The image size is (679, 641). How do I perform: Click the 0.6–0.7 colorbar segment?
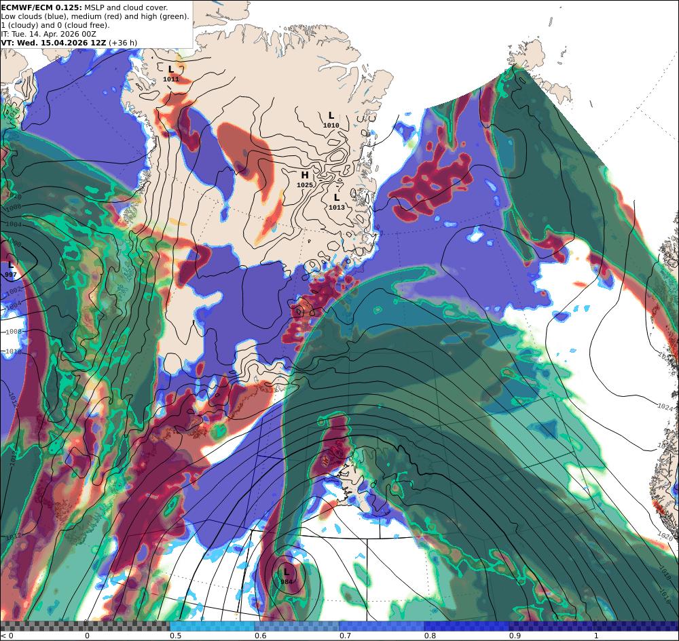[x=297, y=626]
